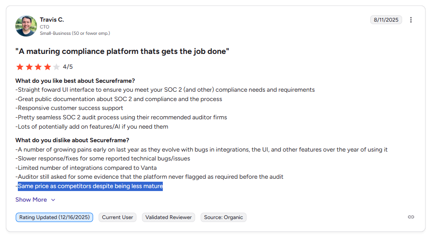Screen dimensions: 434x239
Task: Click the Responsive customer success support line
Action: click(69, 108)
